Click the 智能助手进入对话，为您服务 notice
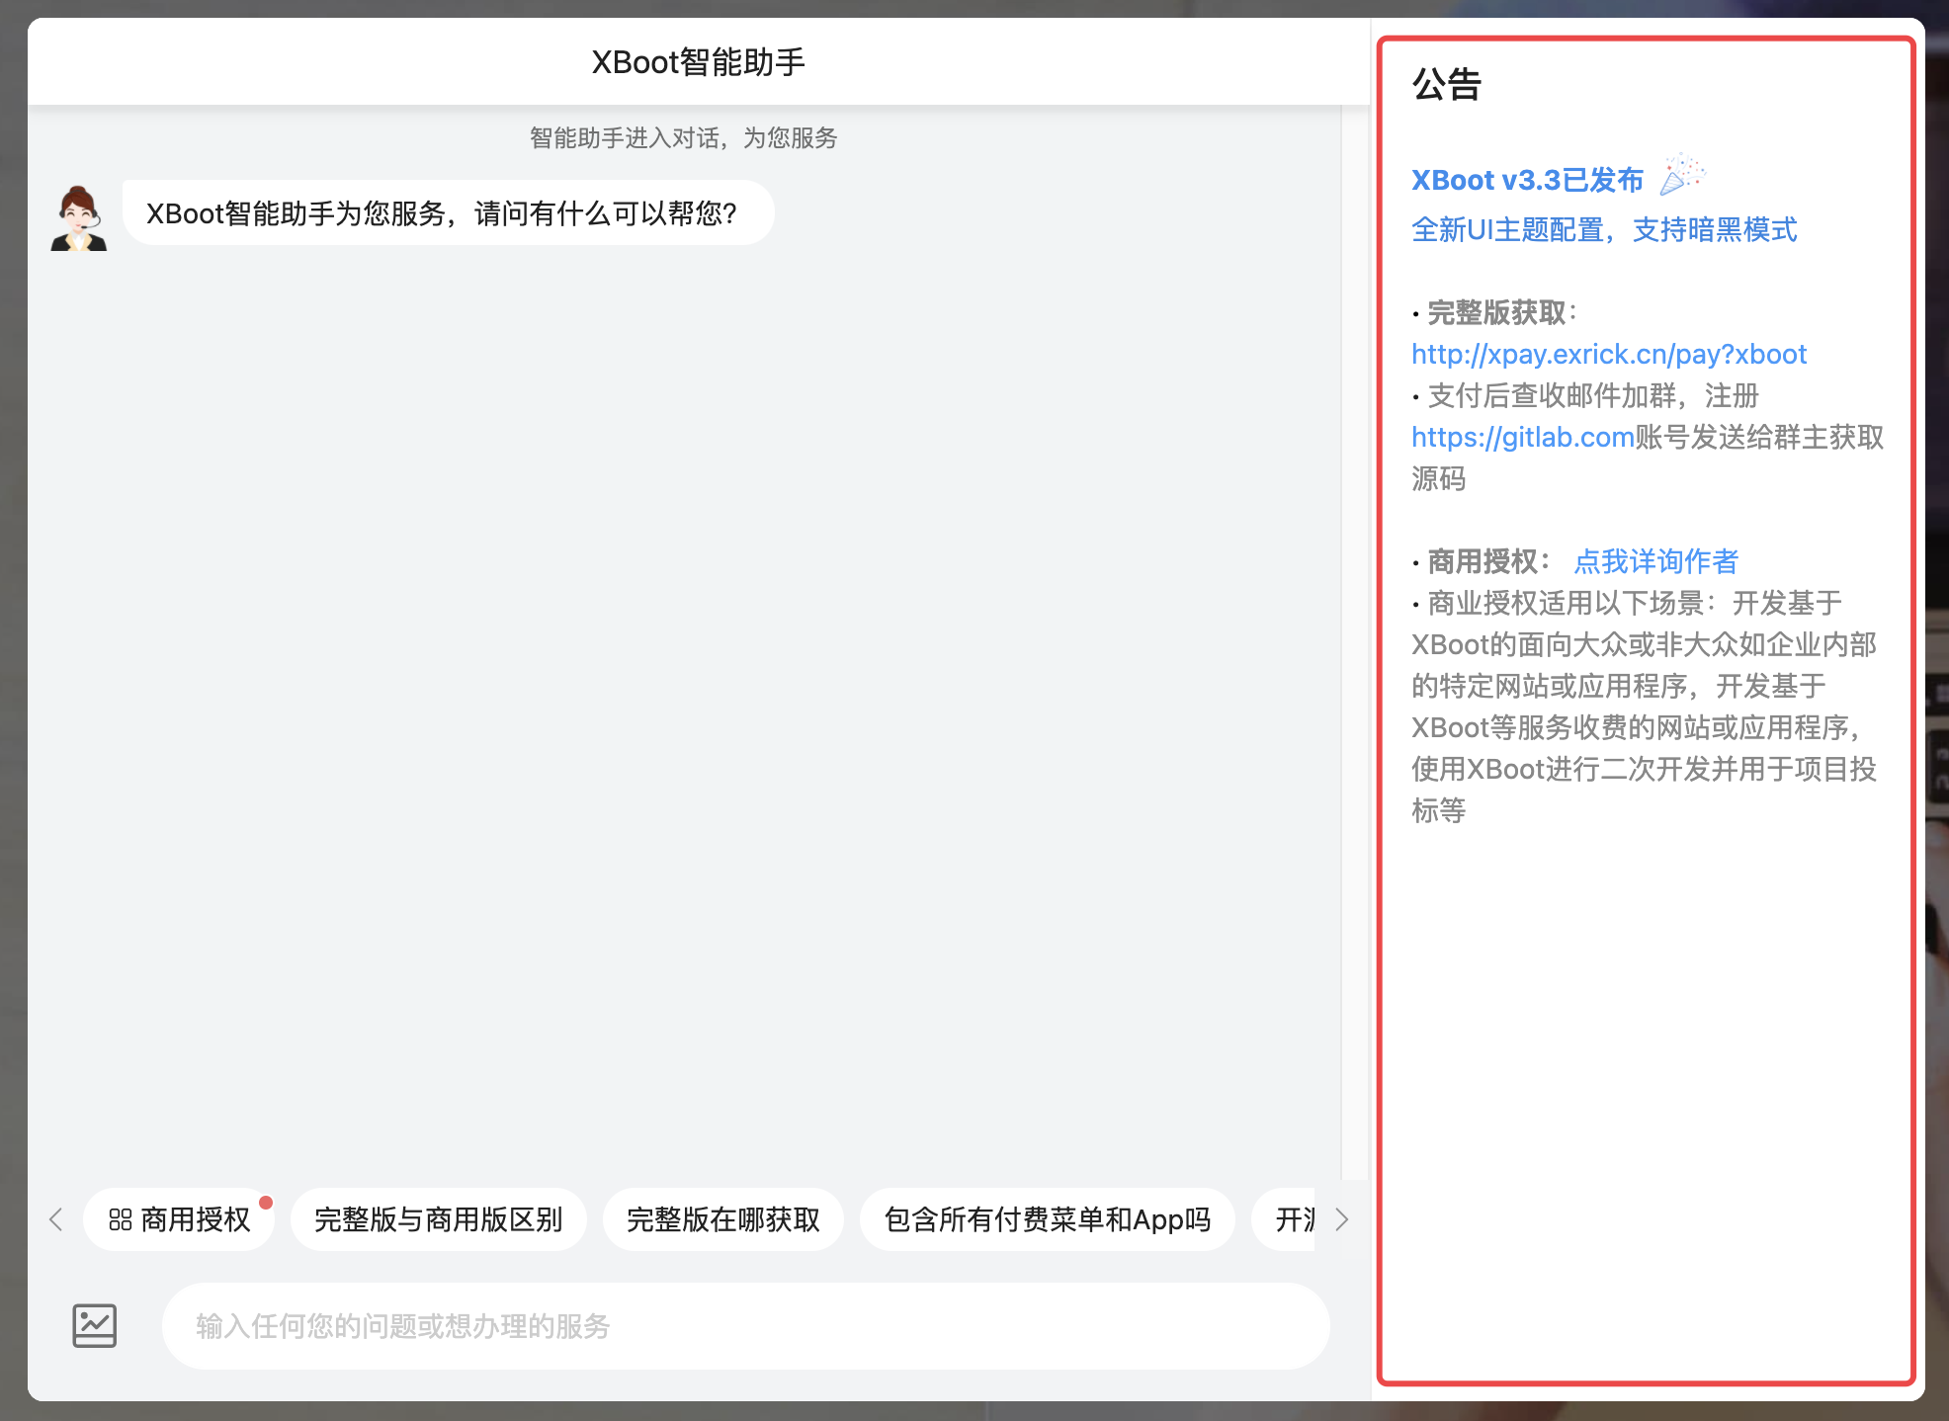Viewport: 1949px width, 1421px height. [684, 137]
